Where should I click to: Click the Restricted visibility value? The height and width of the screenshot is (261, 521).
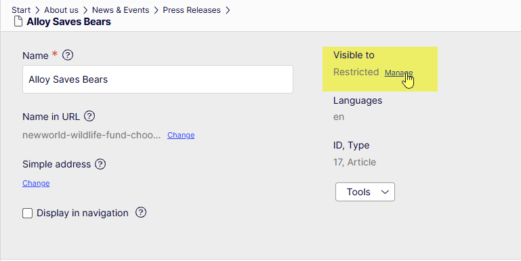click(356, 72)
